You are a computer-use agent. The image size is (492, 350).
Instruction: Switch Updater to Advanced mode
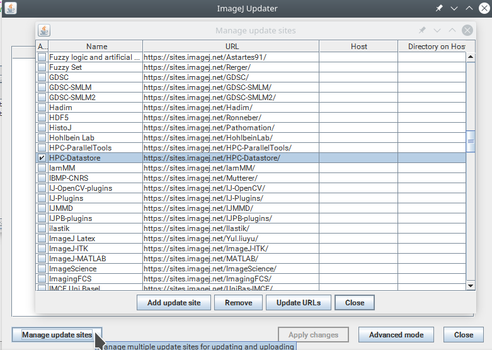[396, 335]
